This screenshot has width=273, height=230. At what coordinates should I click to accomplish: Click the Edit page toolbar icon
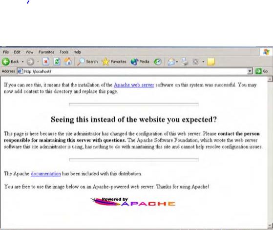[x=195, y=62]
